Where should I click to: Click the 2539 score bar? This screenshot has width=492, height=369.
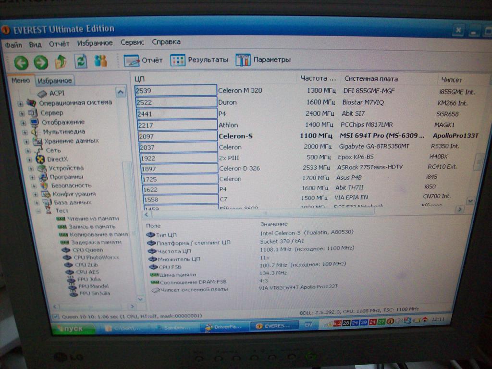point(176,90)
